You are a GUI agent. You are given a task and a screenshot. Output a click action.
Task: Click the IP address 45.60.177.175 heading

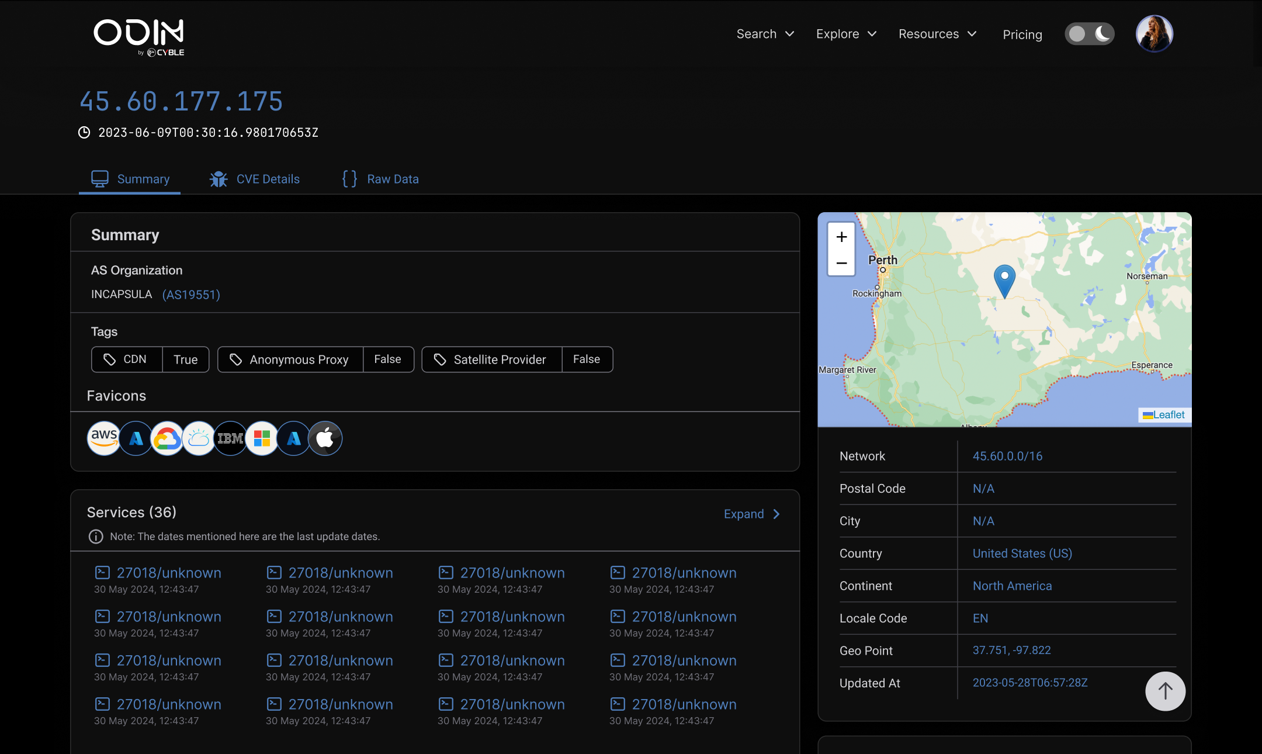(x=181, y=102)
